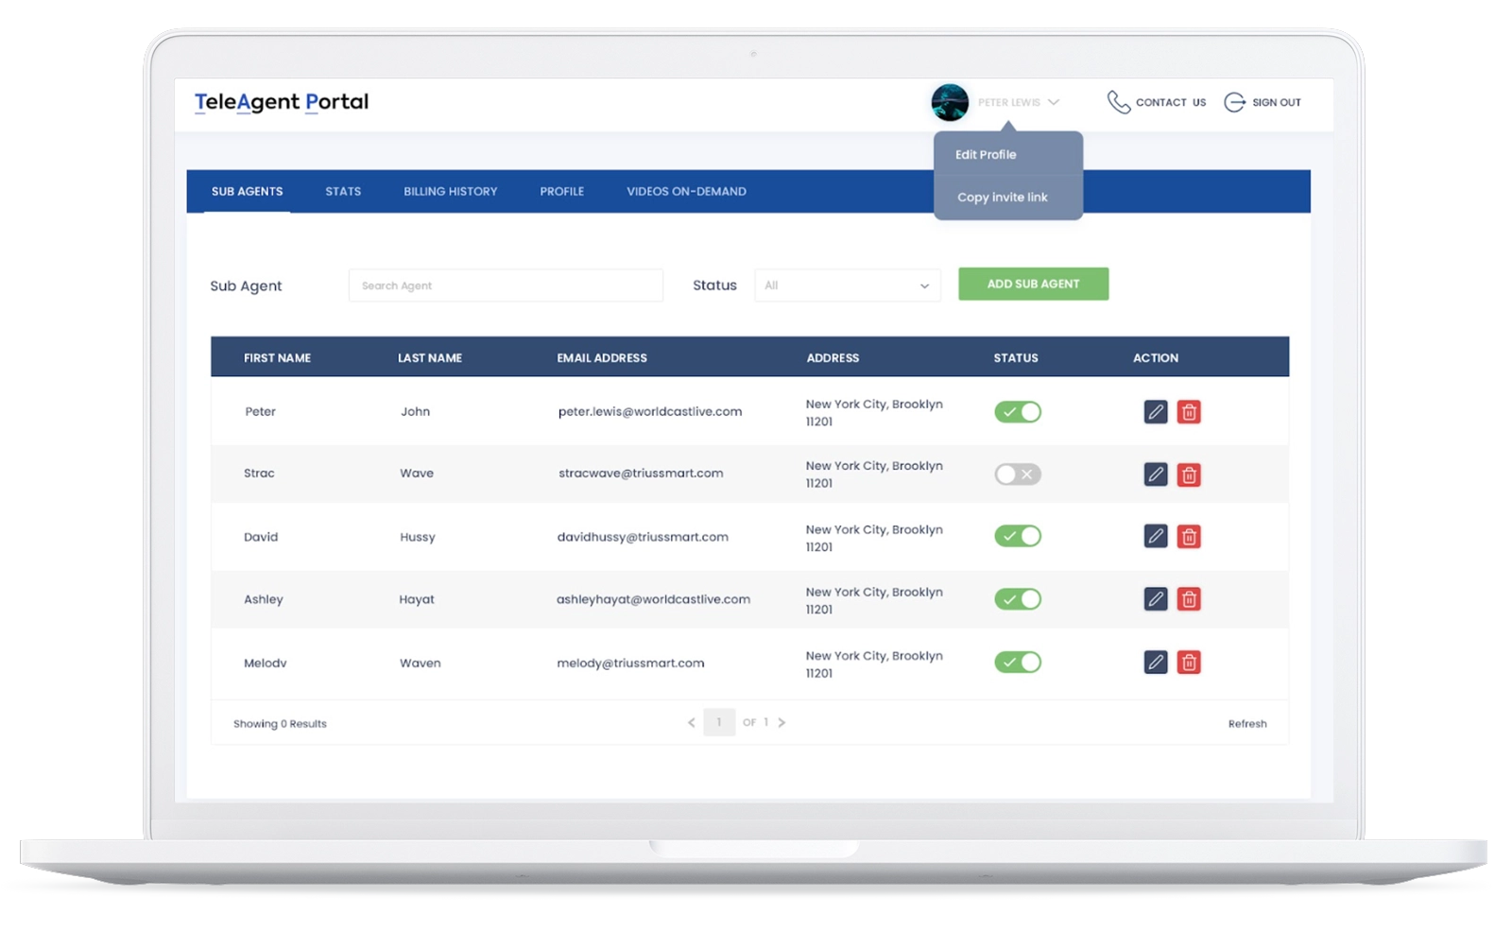Delete David Hussy's record
The width and height of the screenshot is (1512, 931).
[x=1189, y=536]
